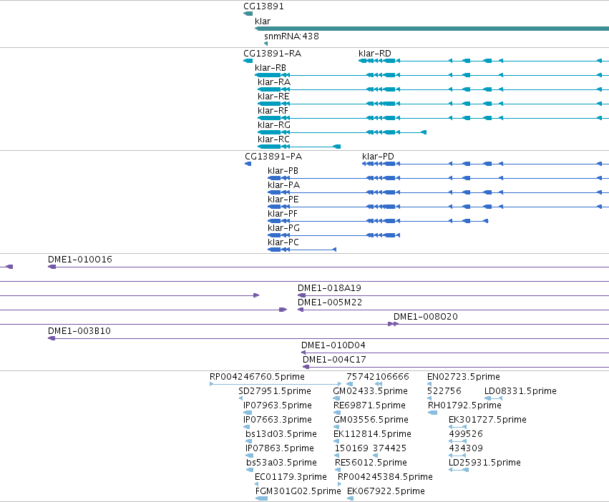Select the RE56012.5prime EST label
609x502 pixels.
pos(371,463)
